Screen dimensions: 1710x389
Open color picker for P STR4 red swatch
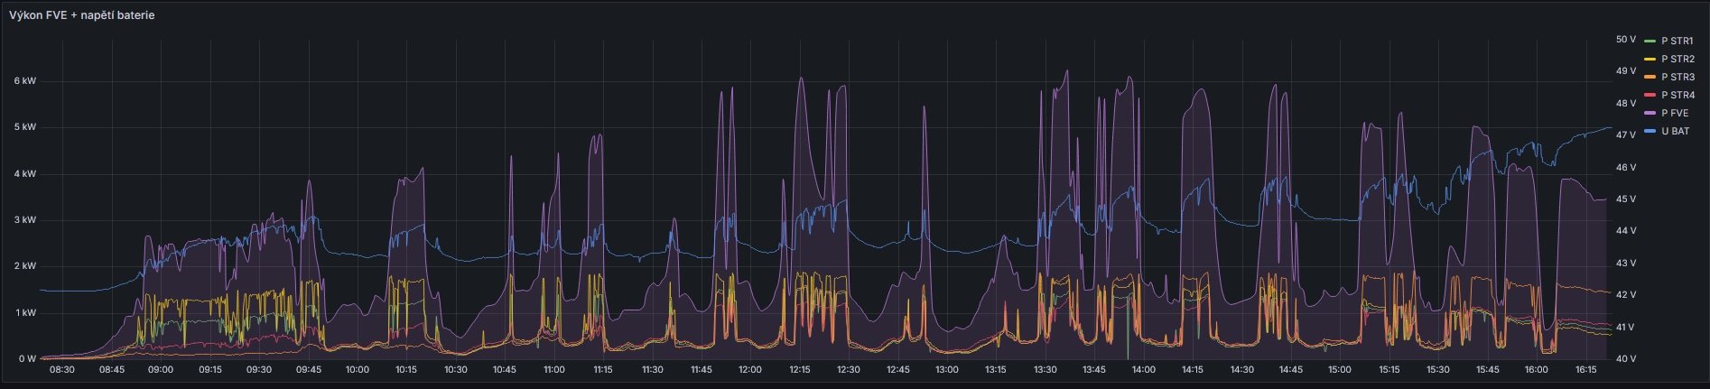[x=1650, y=96]
